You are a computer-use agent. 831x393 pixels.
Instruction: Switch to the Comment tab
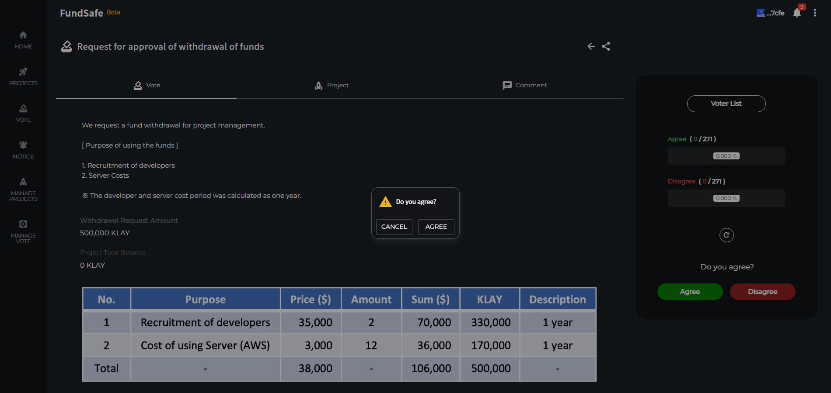coord(525,86)
